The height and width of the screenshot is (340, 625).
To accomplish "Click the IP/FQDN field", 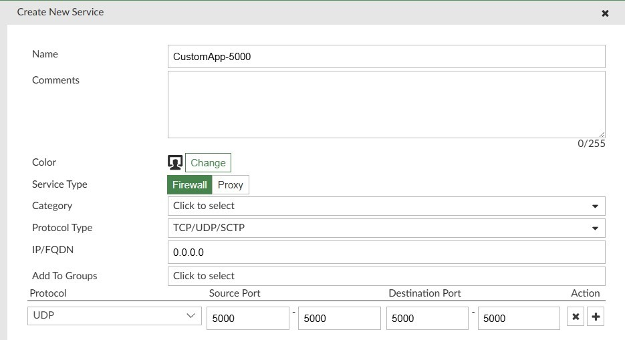I will click(386, 252).
